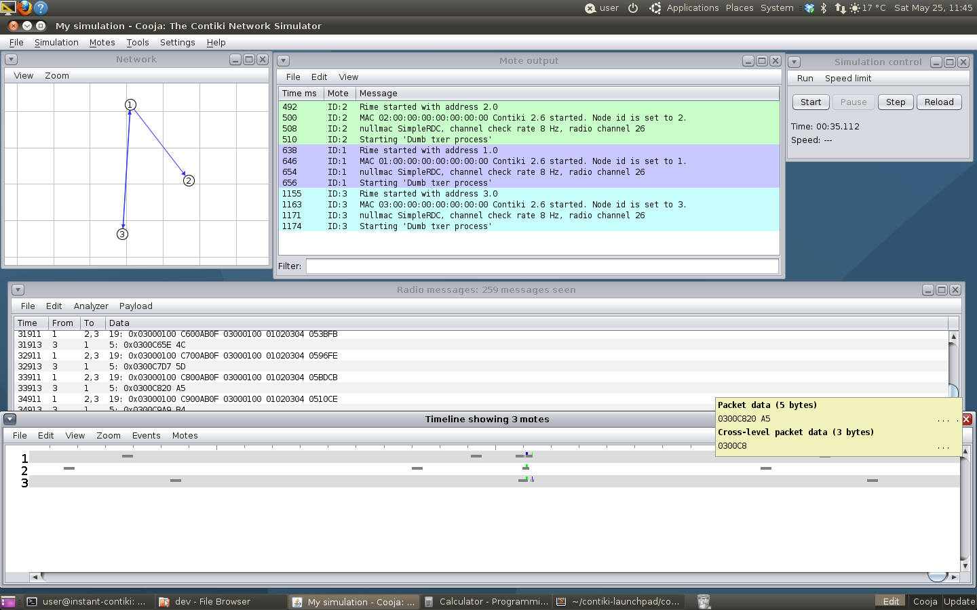Click the Cooja label in bottom panel

pyautogui.click(x=925, y=602)
